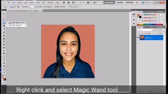Select the Clone Stamp tool
Image resolution: width=168 pixels, height=94 pixels.
(4, 38)
